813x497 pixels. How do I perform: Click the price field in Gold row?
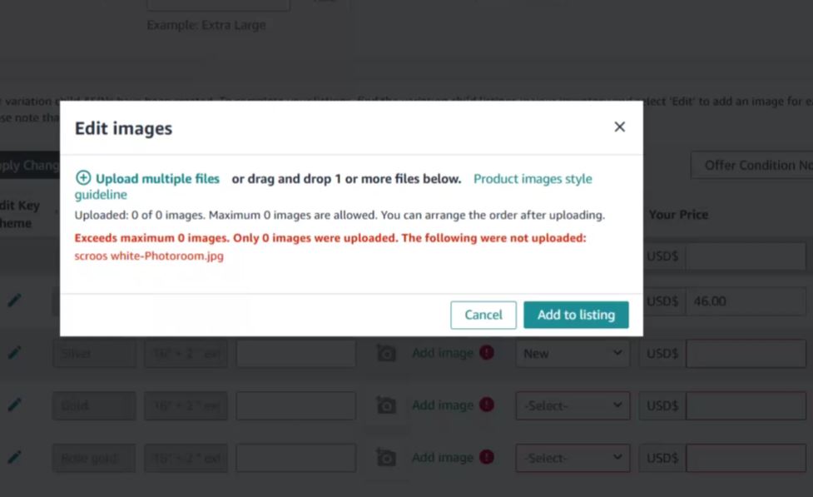pos(746,405)
